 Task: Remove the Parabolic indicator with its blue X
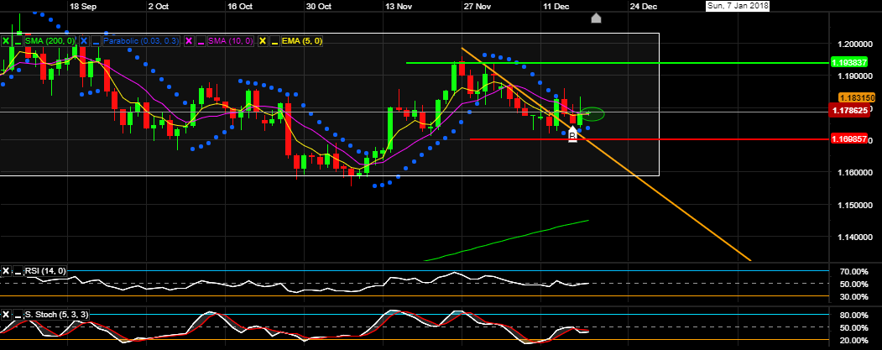[x=85, y=41]
